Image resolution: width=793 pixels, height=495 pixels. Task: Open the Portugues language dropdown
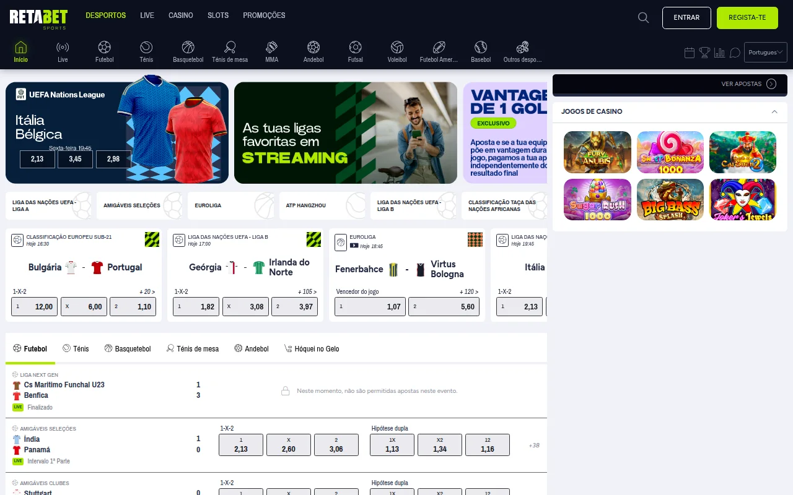coord(765,53)
